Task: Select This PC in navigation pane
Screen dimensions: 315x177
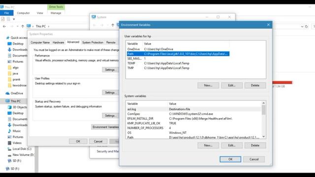Action: point(13,101)
